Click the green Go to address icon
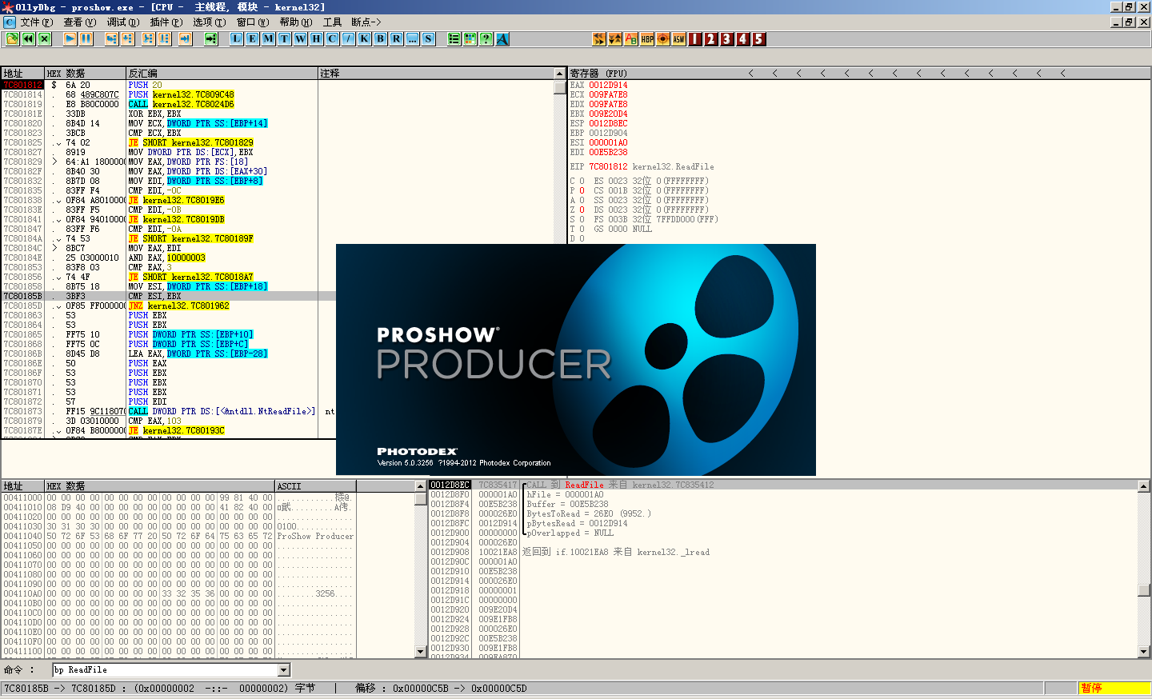The width and height of the screenshot is (1152, 699). (x=210, y=38)
